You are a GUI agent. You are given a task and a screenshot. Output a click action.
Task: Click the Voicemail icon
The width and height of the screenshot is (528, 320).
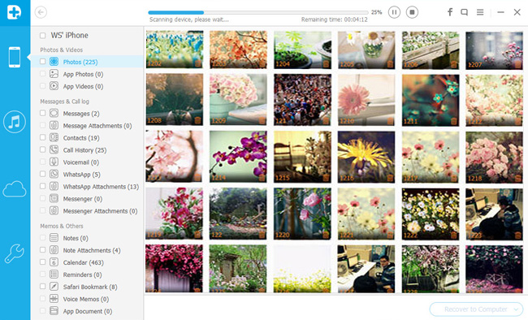54,162
